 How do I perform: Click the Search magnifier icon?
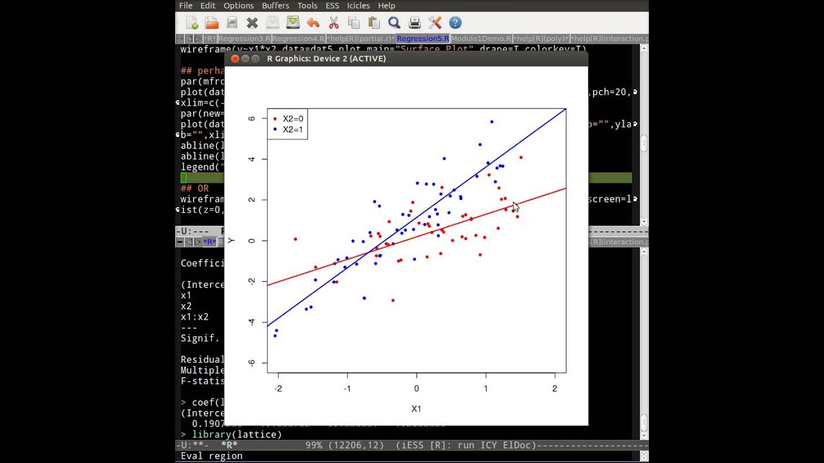pos(395,23)
